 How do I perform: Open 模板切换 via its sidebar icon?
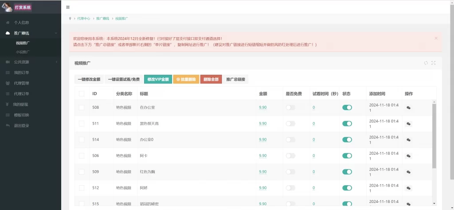coord(8,115)
